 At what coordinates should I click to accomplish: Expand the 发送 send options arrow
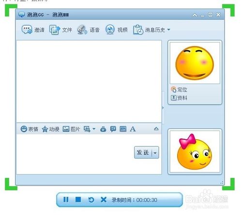[x=155, y=153]
